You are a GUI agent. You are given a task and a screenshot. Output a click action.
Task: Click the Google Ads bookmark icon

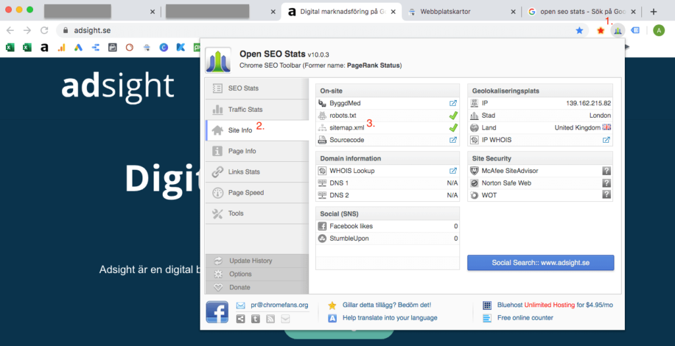click(x=78, y=48)
